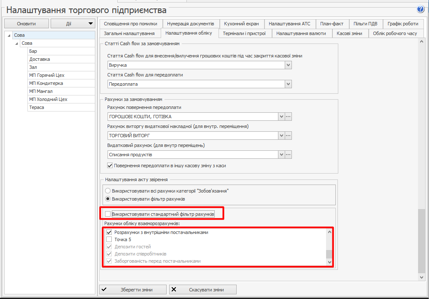Click ellipsis button next to ТОРГОВИЙ ВИТОРГ
Image resolution: width=429 pixels, height=299 pixels.
(289, 136)
